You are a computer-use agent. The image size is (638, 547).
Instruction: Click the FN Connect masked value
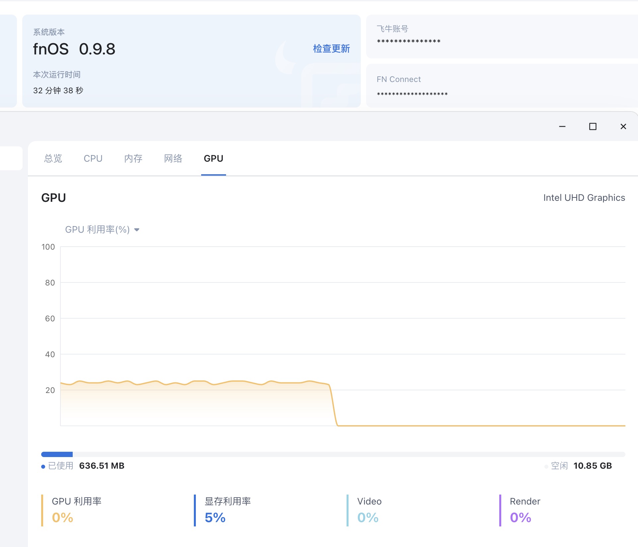[x=412, y=95]
